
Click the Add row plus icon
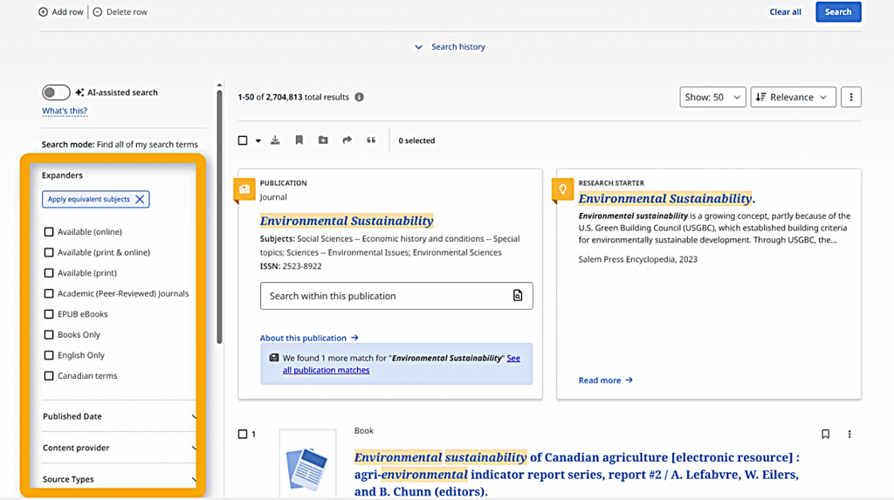pos(44,12)
